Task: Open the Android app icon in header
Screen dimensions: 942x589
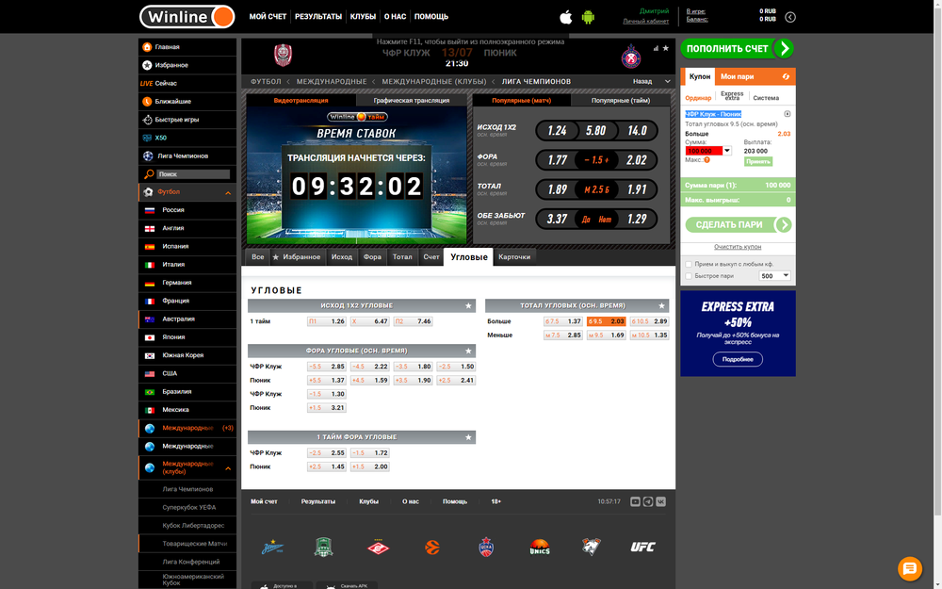Action: (x=588, y=17)
